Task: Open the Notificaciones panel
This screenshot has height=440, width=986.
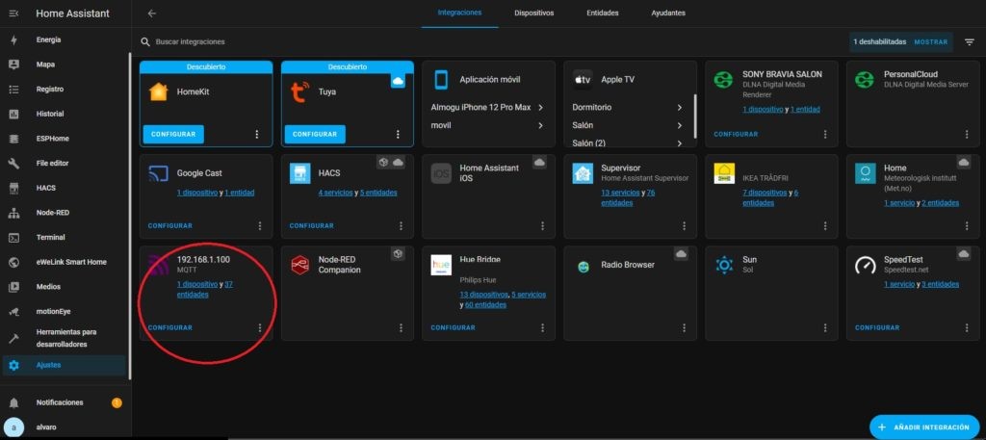Action: tap(60, 402)
